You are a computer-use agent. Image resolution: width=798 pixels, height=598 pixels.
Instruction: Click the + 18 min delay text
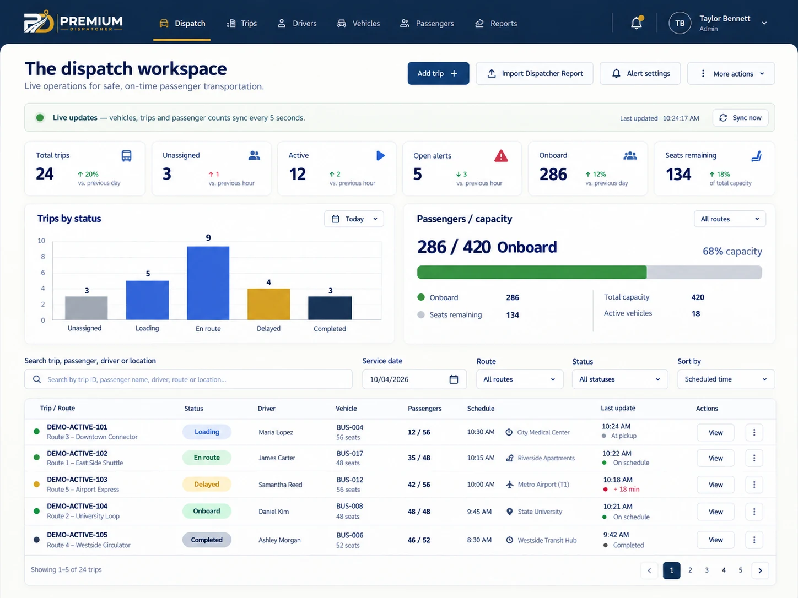[626, 489]
